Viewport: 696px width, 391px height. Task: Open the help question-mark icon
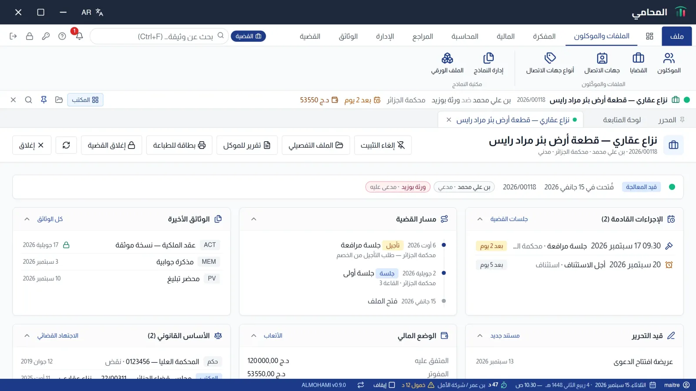[x=62, y=36]
